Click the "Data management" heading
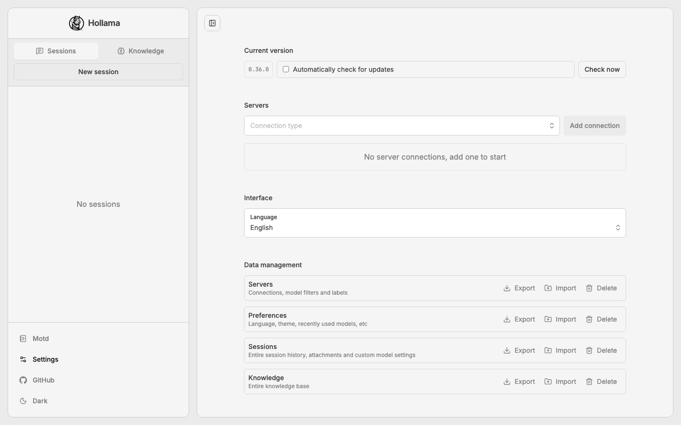The image size is (681, 425). click(273, 265)
